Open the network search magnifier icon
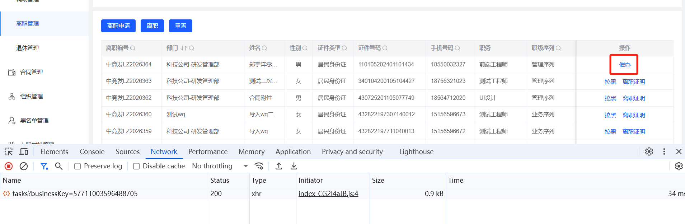Image resolution: width=685 pixels, height=224 pixels. tap(58, 166)
